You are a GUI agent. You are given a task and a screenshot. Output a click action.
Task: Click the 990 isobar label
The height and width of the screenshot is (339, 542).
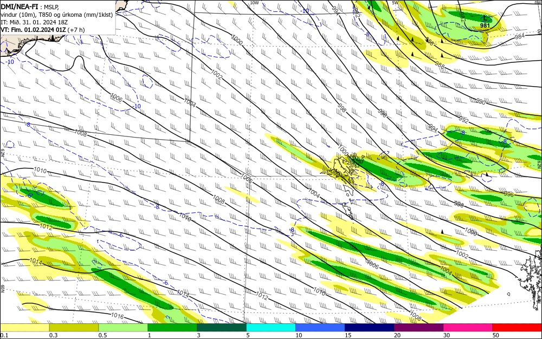point(481,102)
